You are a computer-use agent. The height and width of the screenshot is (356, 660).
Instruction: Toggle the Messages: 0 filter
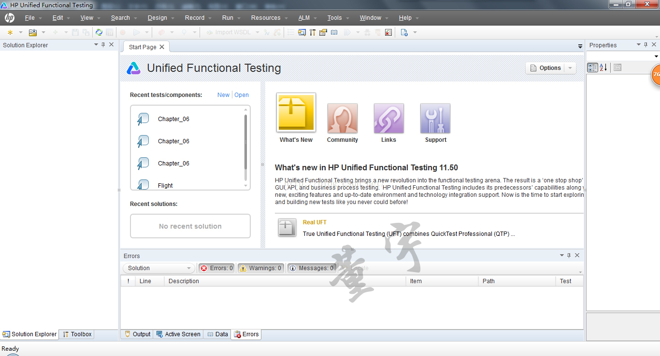311,268
